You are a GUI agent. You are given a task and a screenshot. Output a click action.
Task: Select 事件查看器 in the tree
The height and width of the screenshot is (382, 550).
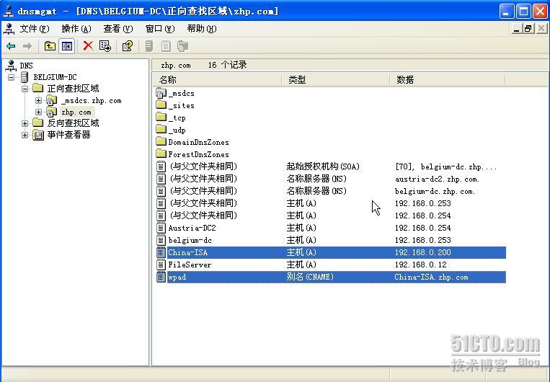(68, 135)
